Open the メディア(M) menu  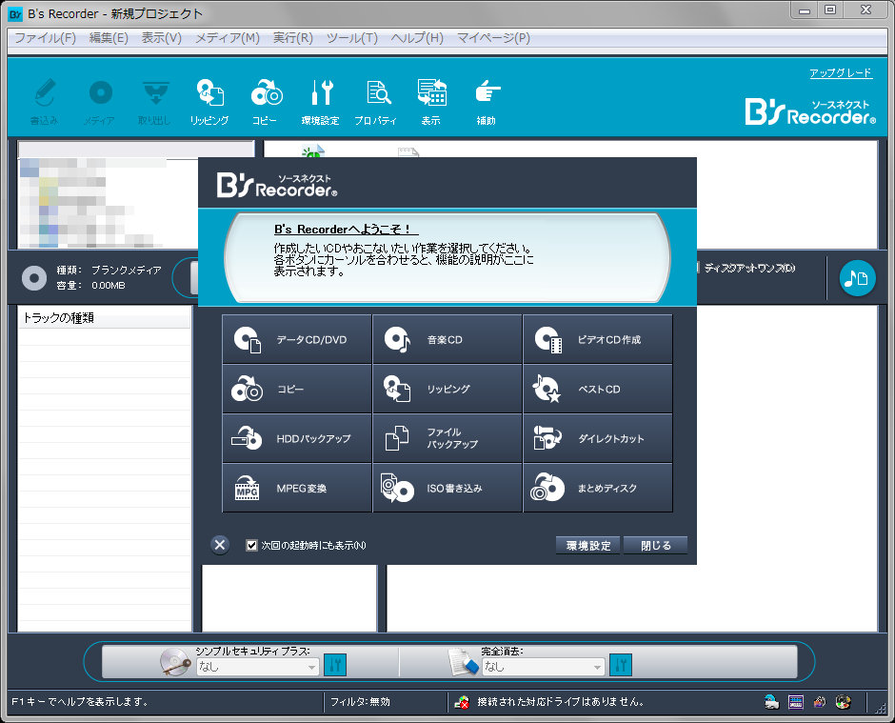point(228,38)
